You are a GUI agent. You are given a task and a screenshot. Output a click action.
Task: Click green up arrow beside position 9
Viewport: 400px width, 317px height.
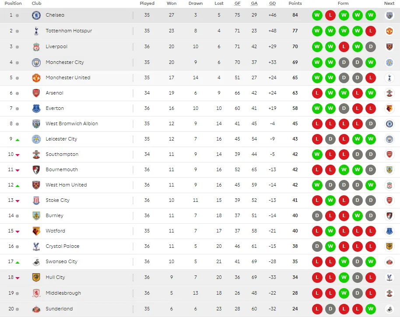(x=18, y=140)
